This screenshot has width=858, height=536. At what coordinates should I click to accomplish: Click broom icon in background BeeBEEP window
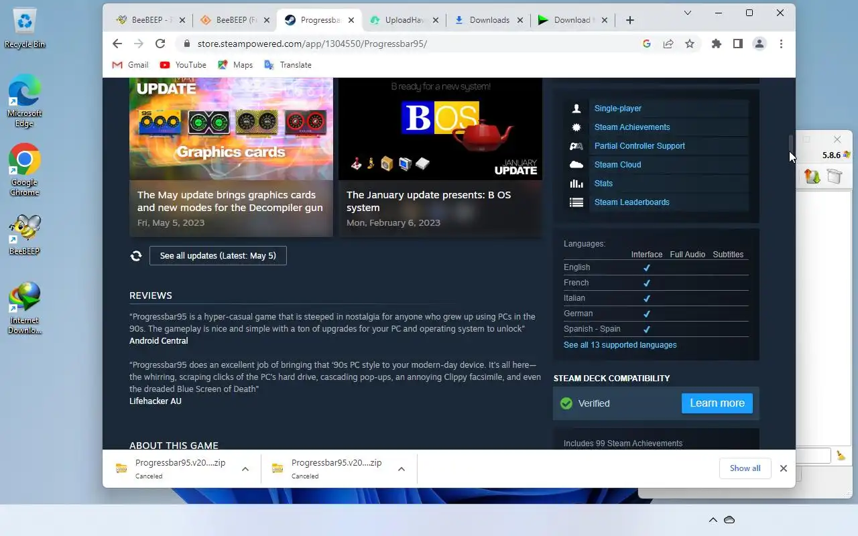coord(841,456)
